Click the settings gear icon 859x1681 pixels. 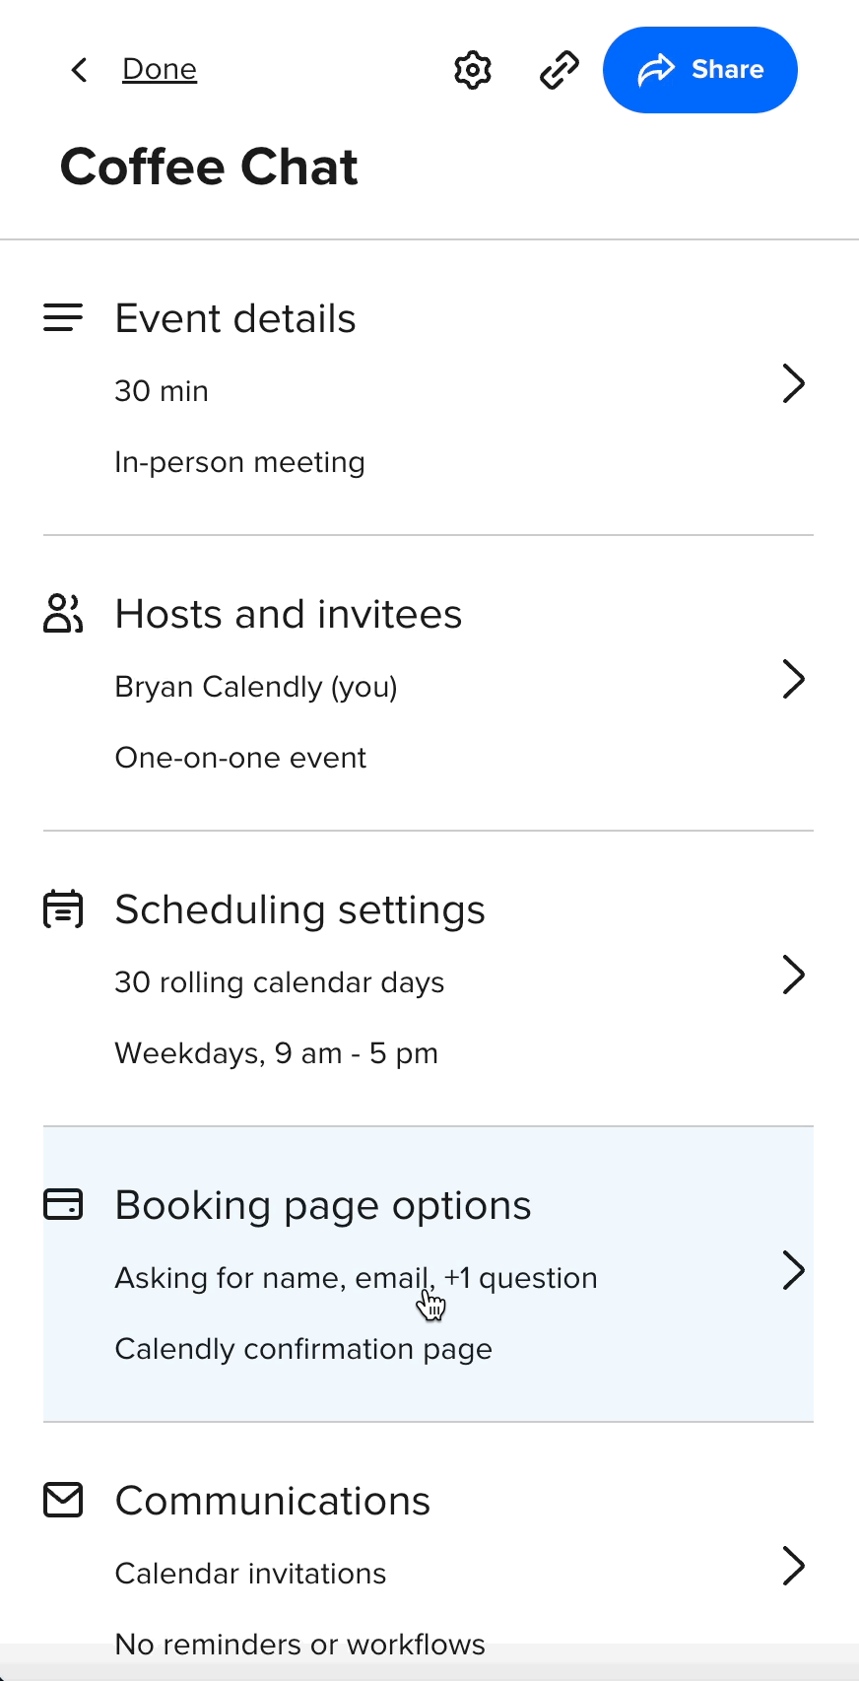[473, 70]
